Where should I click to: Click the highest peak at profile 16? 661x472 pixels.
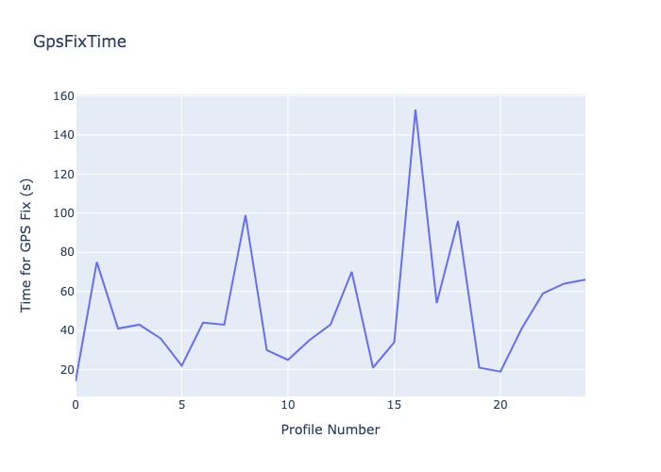415,110
